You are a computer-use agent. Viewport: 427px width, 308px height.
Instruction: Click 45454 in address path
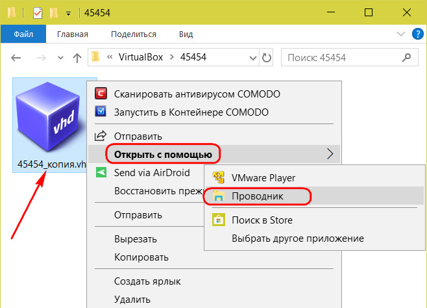pyautogui.click(x=193, y=57)
